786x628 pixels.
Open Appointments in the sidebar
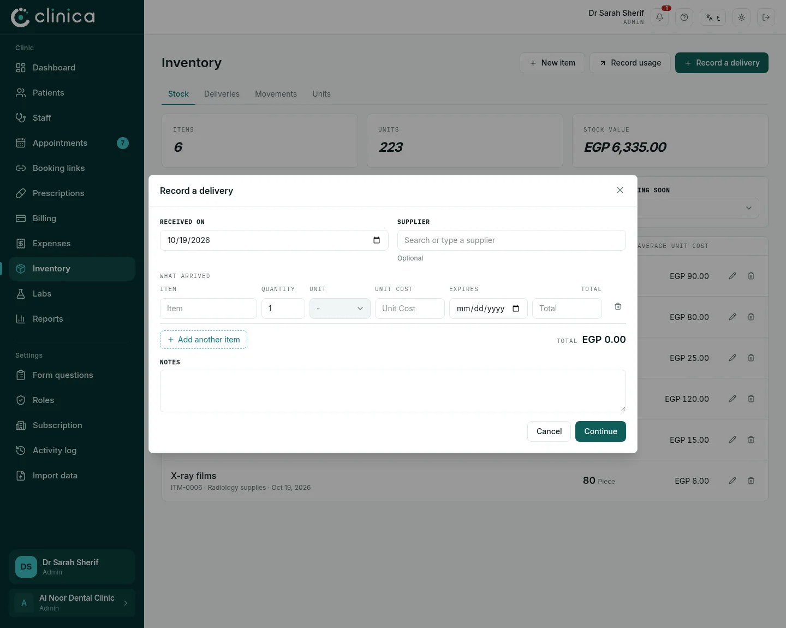[72, 143]
